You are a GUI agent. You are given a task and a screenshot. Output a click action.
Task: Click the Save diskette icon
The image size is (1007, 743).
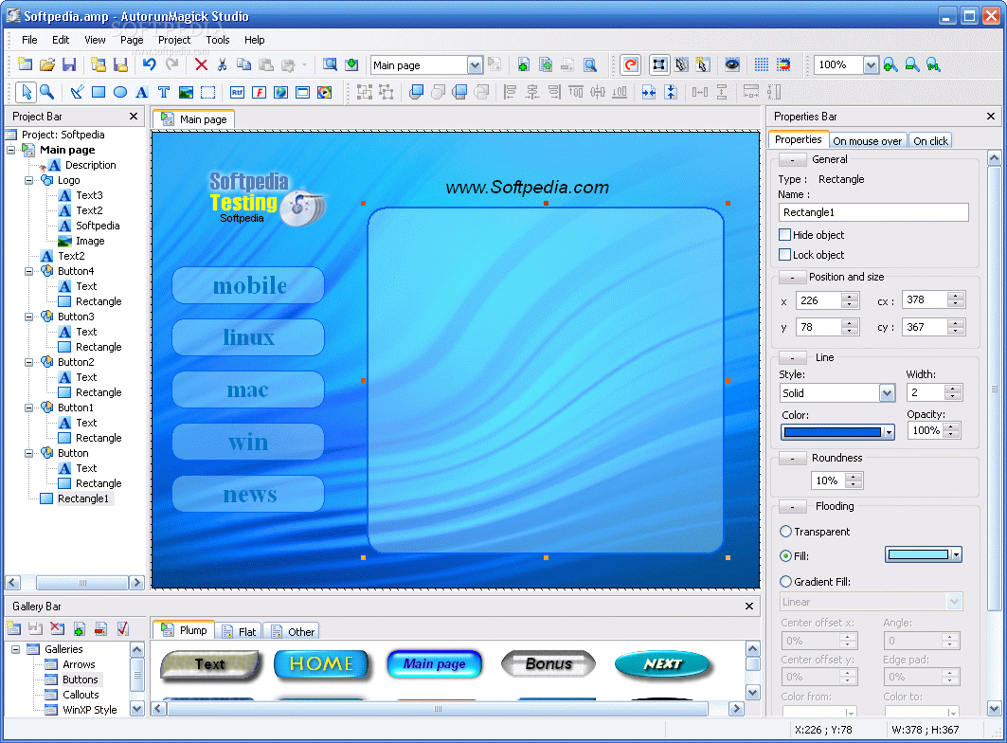coord(69,64)
